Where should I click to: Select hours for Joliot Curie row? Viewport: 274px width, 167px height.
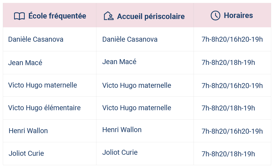click(x=228, y=154)
